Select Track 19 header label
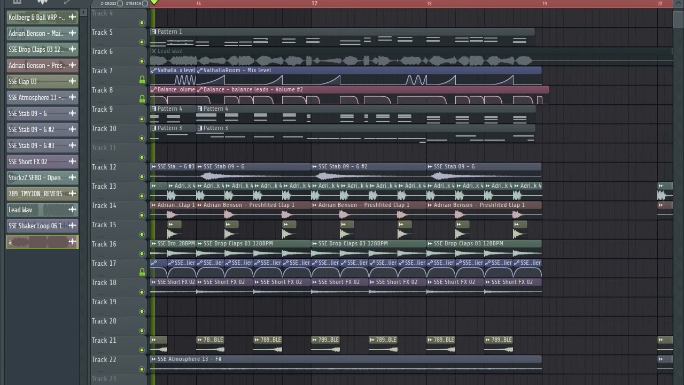The image size is (684, 385). point(104,302)
